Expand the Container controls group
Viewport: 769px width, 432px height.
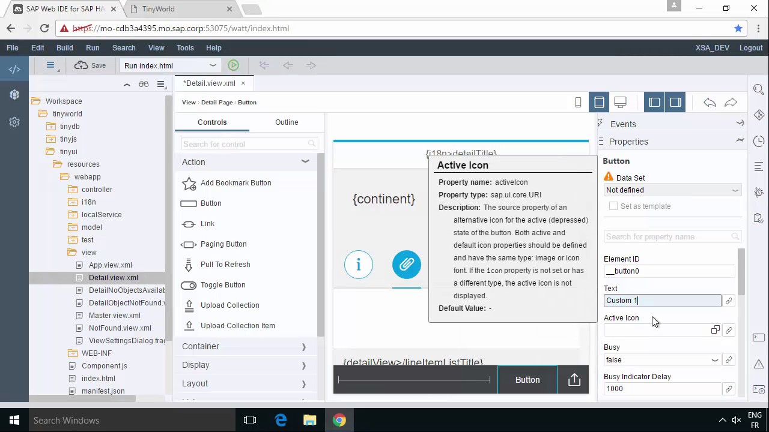pyautogui.click(x=304, y=347)
